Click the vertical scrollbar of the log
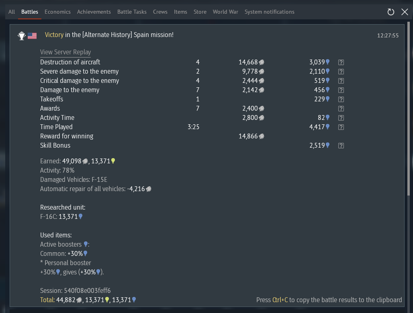 [409, 109]
